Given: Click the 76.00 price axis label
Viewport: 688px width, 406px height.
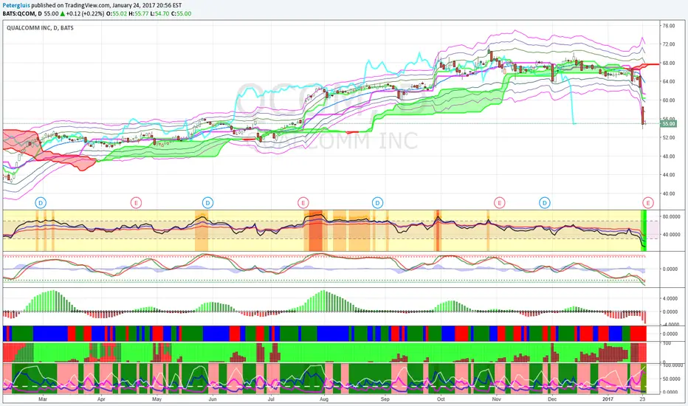Looking at the screenshot, I should click(x=669, y=26).
